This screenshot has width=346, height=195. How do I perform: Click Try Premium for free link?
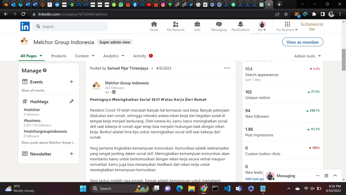pos(312,26)
